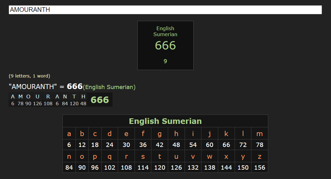This screenshot has height=179, width=331.
Task: Click value 66 in the cipher table
Action: pos(226,145)
